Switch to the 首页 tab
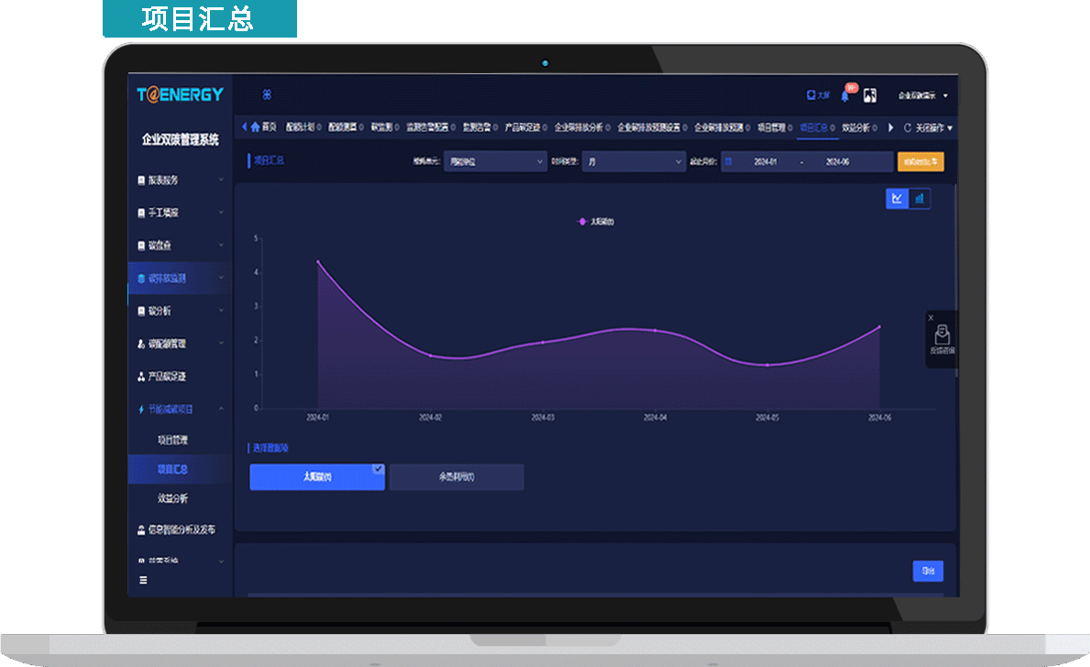 (x=263, y=127)
